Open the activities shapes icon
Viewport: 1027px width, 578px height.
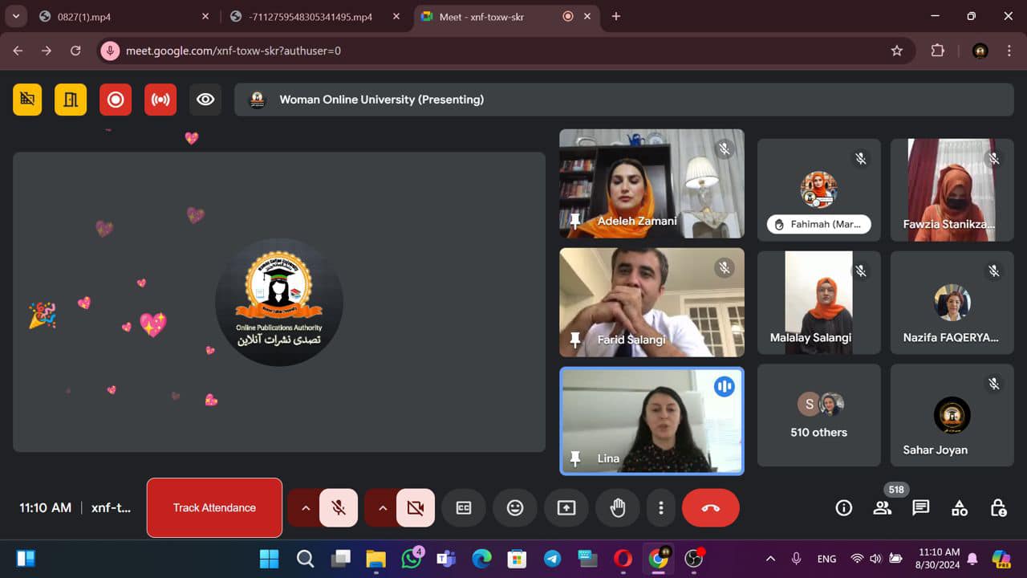[x=959, y=507]
